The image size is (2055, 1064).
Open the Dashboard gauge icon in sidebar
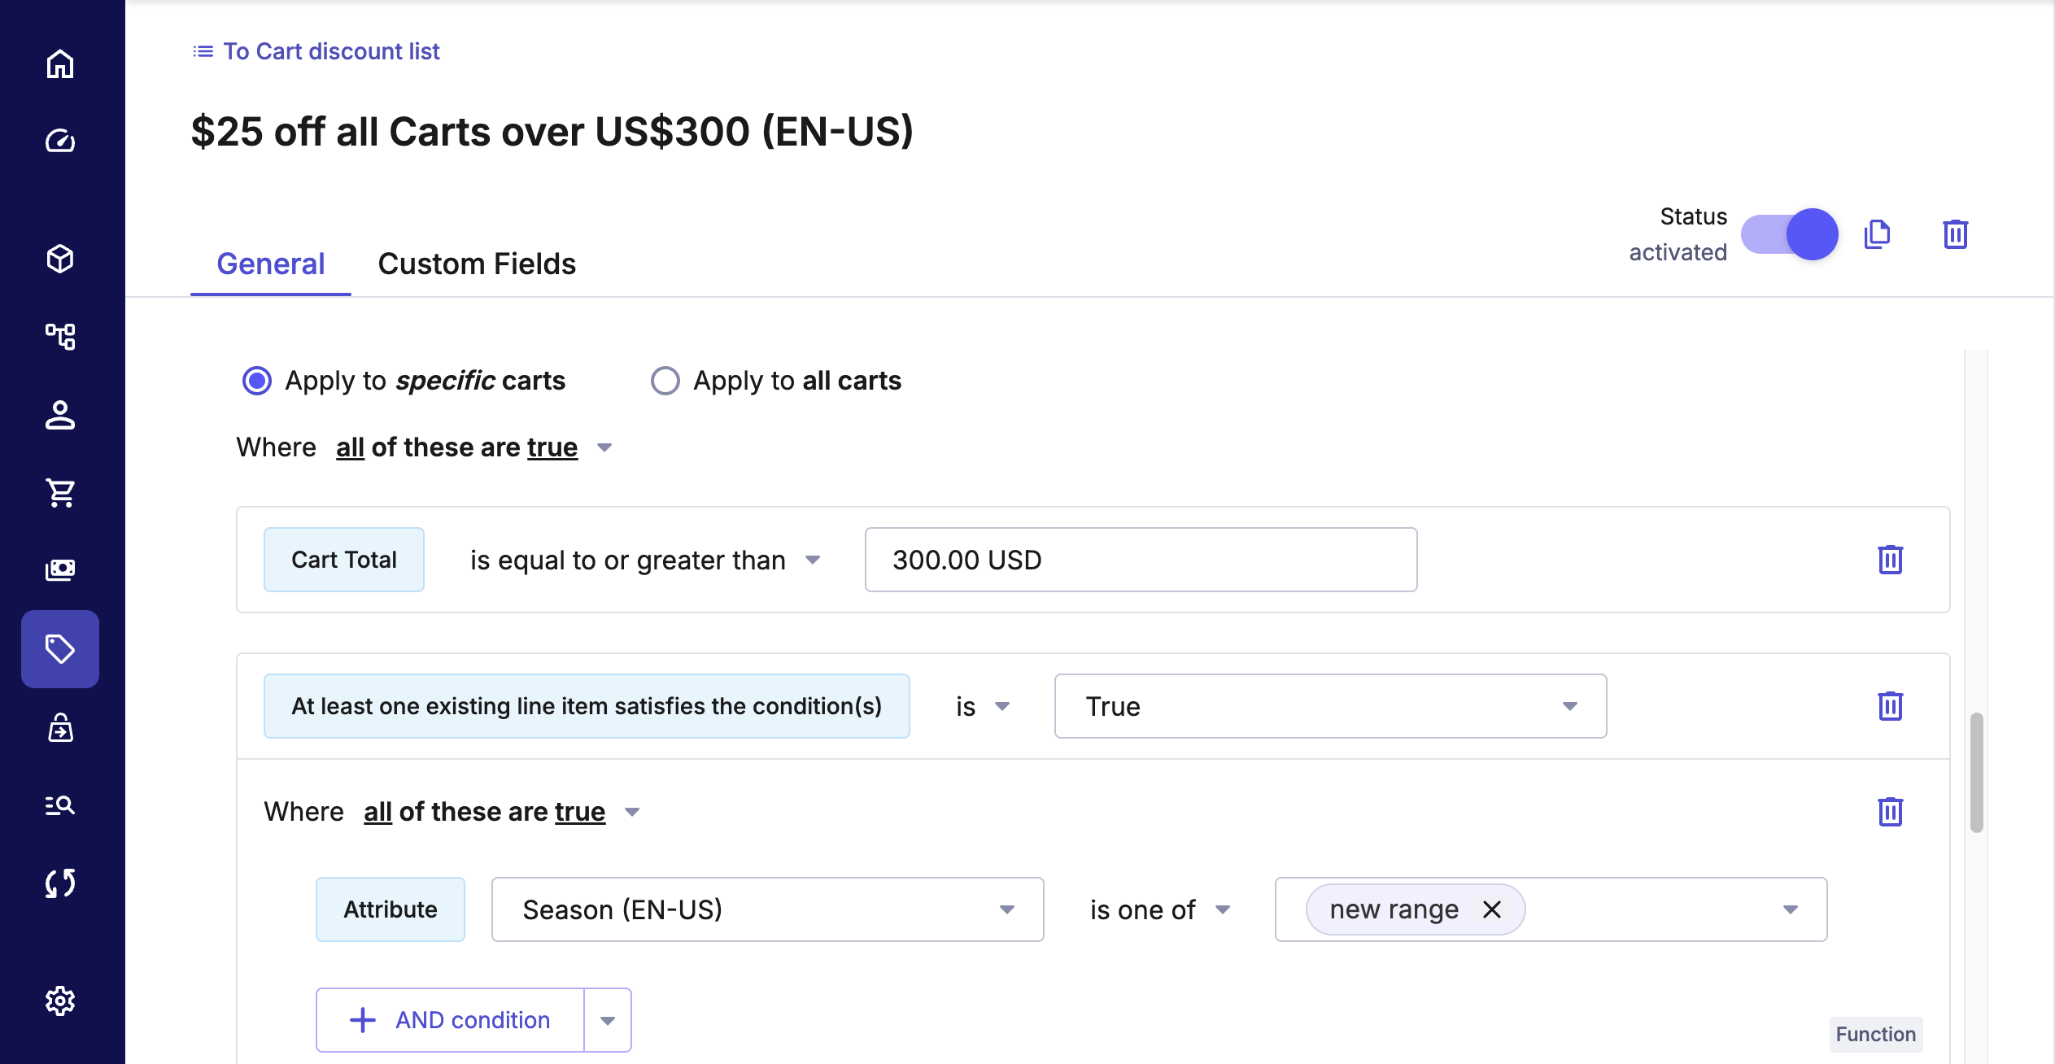tap(60, 142)
